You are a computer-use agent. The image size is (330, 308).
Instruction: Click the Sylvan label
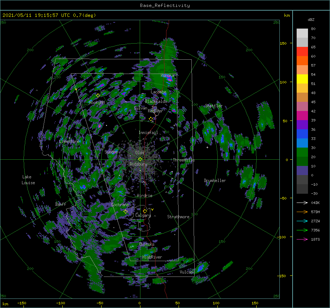click(140, 108)
